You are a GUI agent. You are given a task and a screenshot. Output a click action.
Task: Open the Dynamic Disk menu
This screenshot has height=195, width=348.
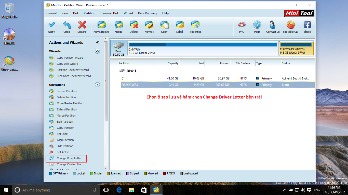[110, 13]
